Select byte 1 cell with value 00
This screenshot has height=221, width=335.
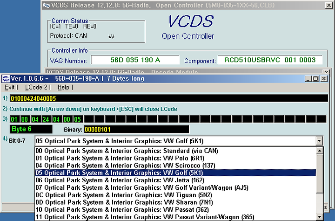click(x=25, y=119)
